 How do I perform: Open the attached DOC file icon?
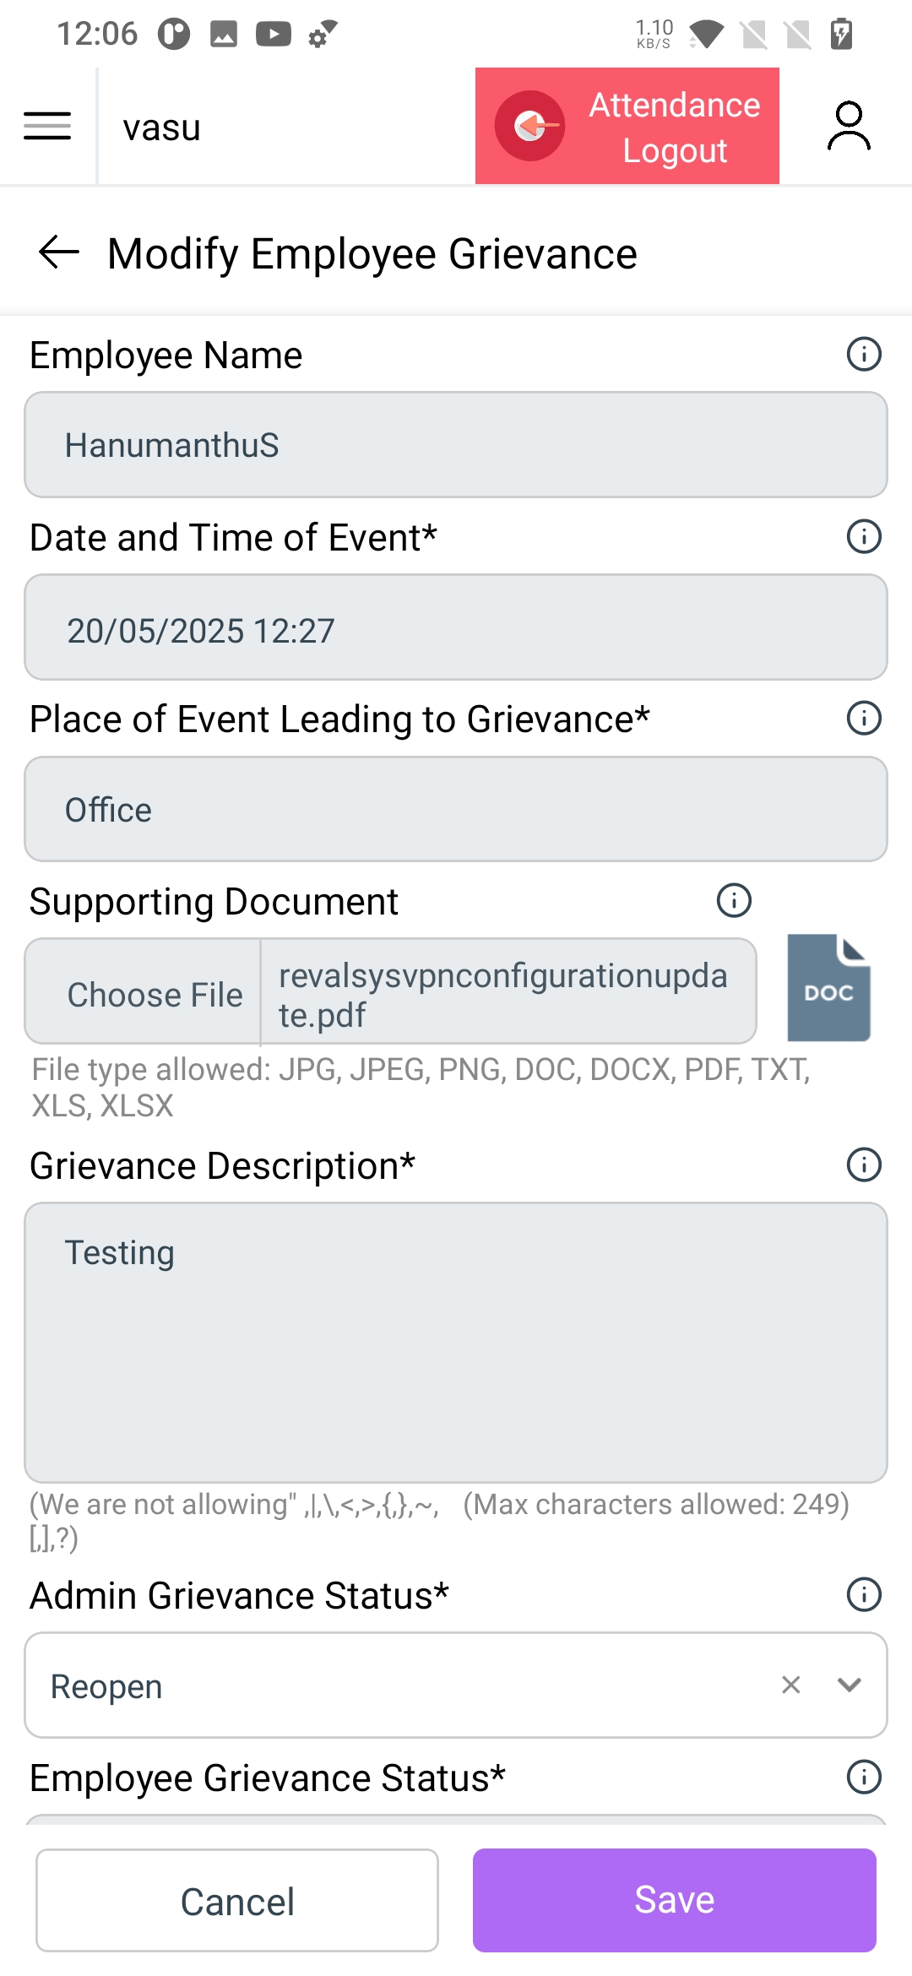click(x=828, y=988)
